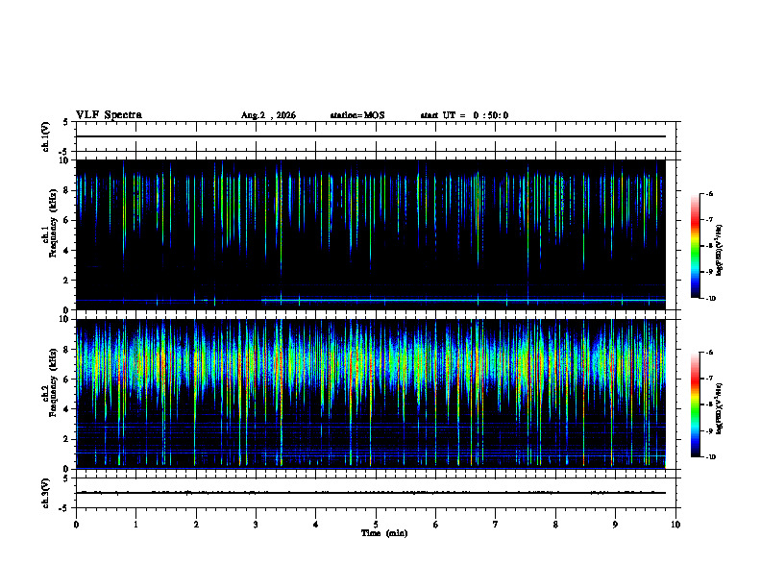Select the "ch.1(V)" axis label
Screen dimensions: 761x588
point(45,136)
